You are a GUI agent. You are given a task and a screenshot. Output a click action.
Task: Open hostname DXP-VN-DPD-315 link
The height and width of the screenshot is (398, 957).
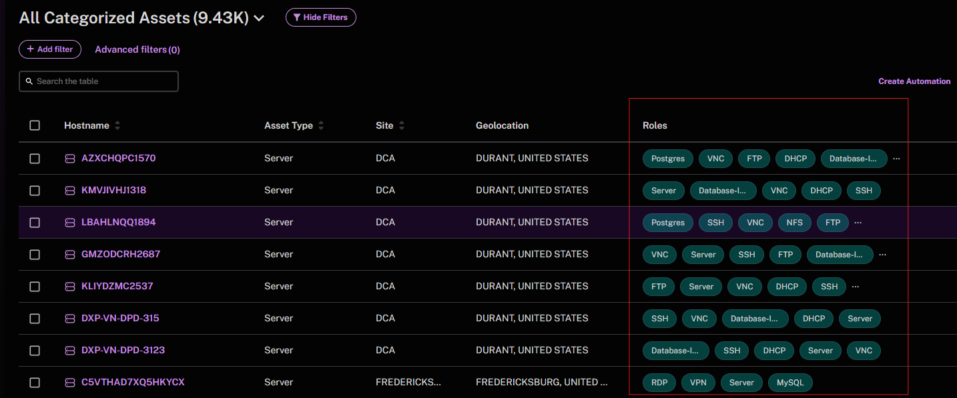click(x=120, y=318)
